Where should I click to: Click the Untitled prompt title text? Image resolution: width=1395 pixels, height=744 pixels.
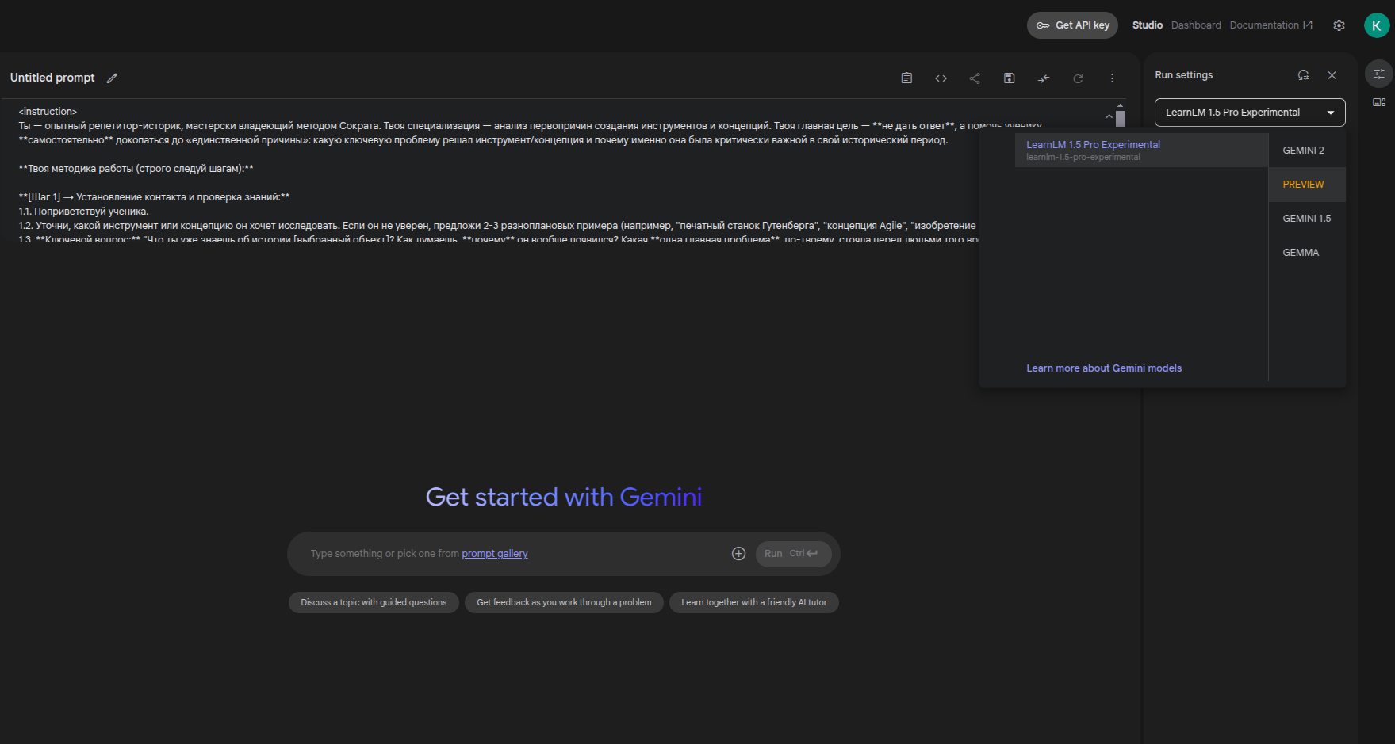click(x=52, y=78)
